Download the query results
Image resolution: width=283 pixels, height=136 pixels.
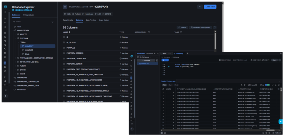[x=276, y=85]
